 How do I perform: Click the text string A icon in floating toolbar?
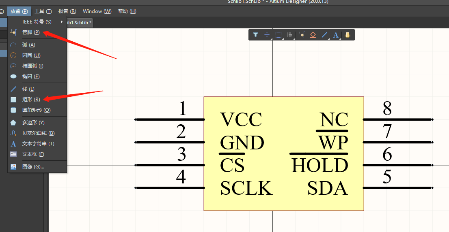336,35
